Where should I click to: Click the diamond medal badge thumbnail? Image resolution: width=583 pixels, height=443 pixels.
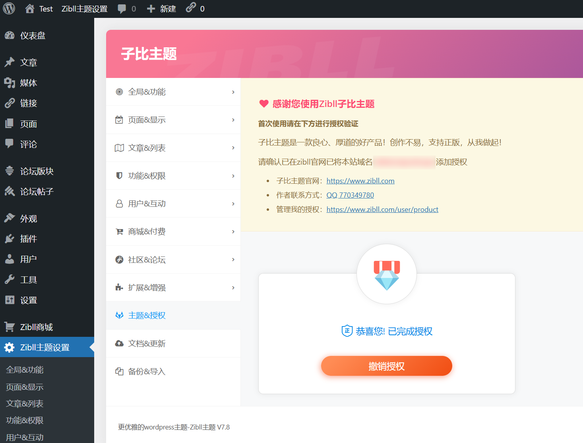pyautogui.click(x=386, y=274)
